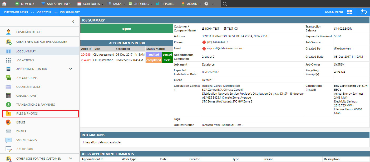370x162 pixels.
Task: Open Calculations from the sidebar
Action: pos(26,96)
